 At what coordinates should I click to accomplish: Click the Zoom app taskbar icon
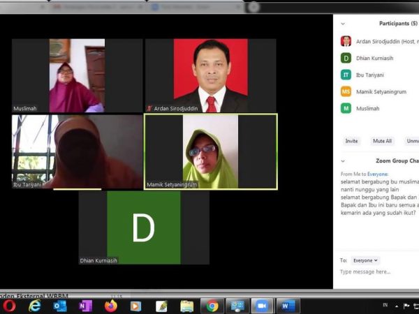point(262,306)
